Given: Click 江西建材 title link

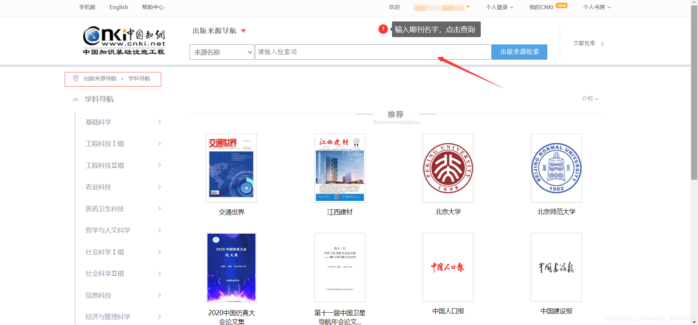Looking at the screenshot, I should tap(340, 212).
